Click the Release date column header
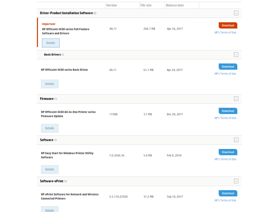Viewport: 278px width, 212px height. click(x=175, y=5)
